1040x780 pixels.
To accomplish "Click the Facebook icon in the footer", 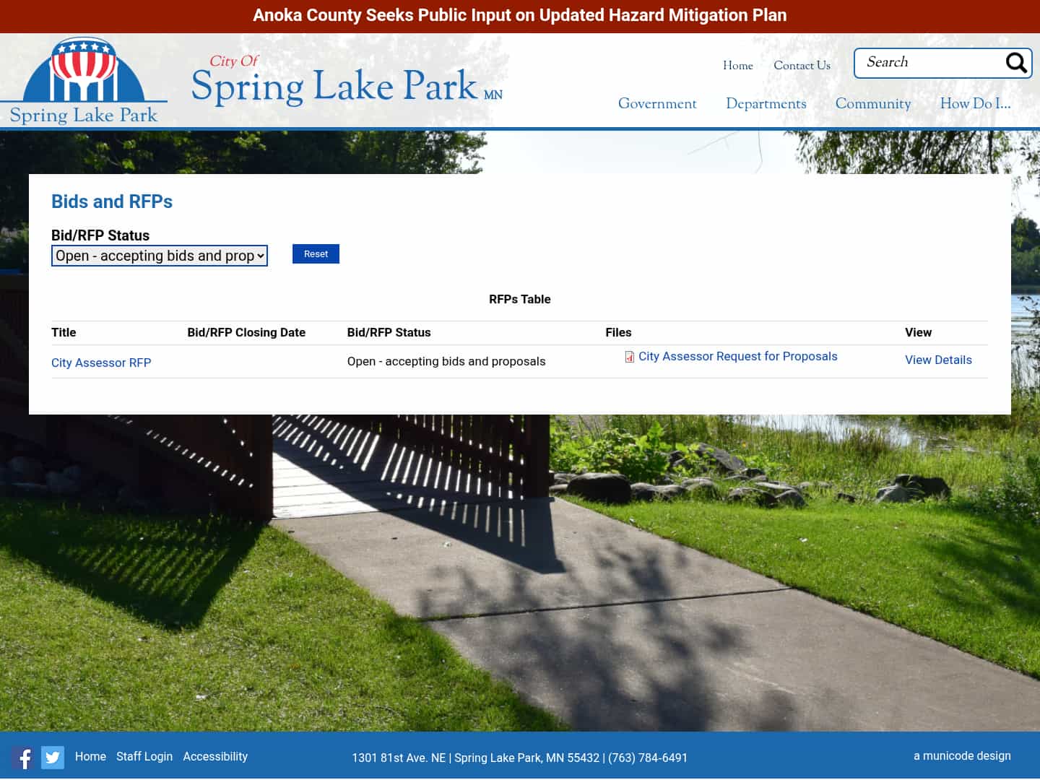I will [24, 758].
